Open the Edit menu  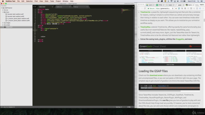[23, 1]
